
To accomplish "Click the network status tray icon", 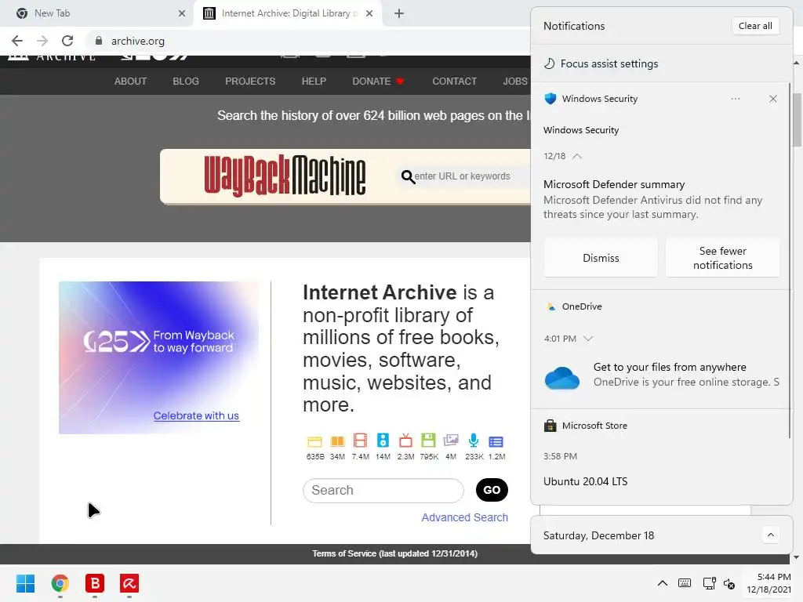I will [x=709, y=583].
